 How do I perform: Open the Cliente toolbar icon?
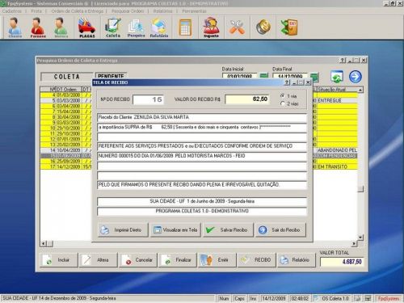(15, 27)
